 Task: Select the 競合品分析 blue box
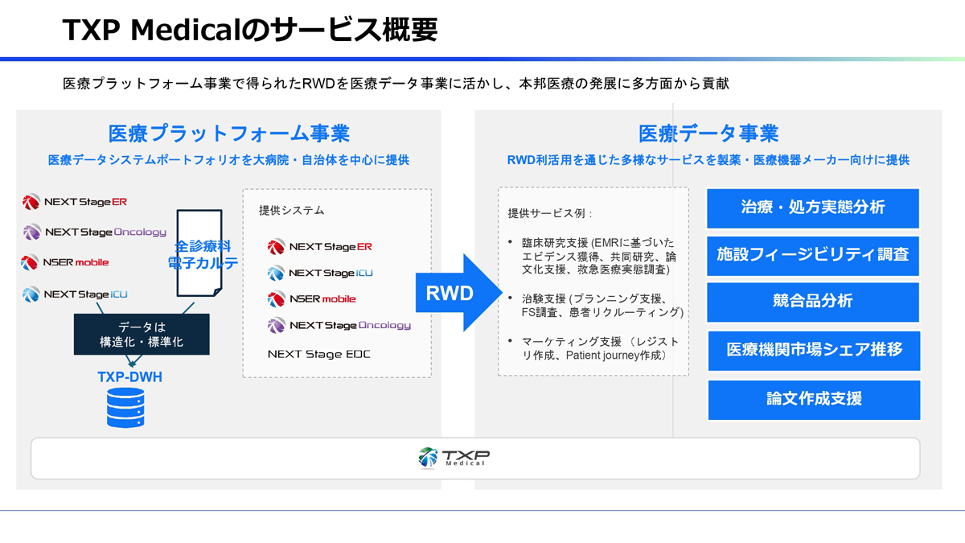813,302
